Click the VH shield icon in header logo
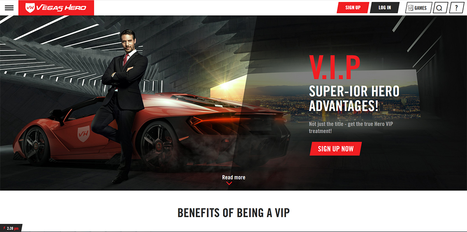Screen dimensions: 467x232 (30, 7)
